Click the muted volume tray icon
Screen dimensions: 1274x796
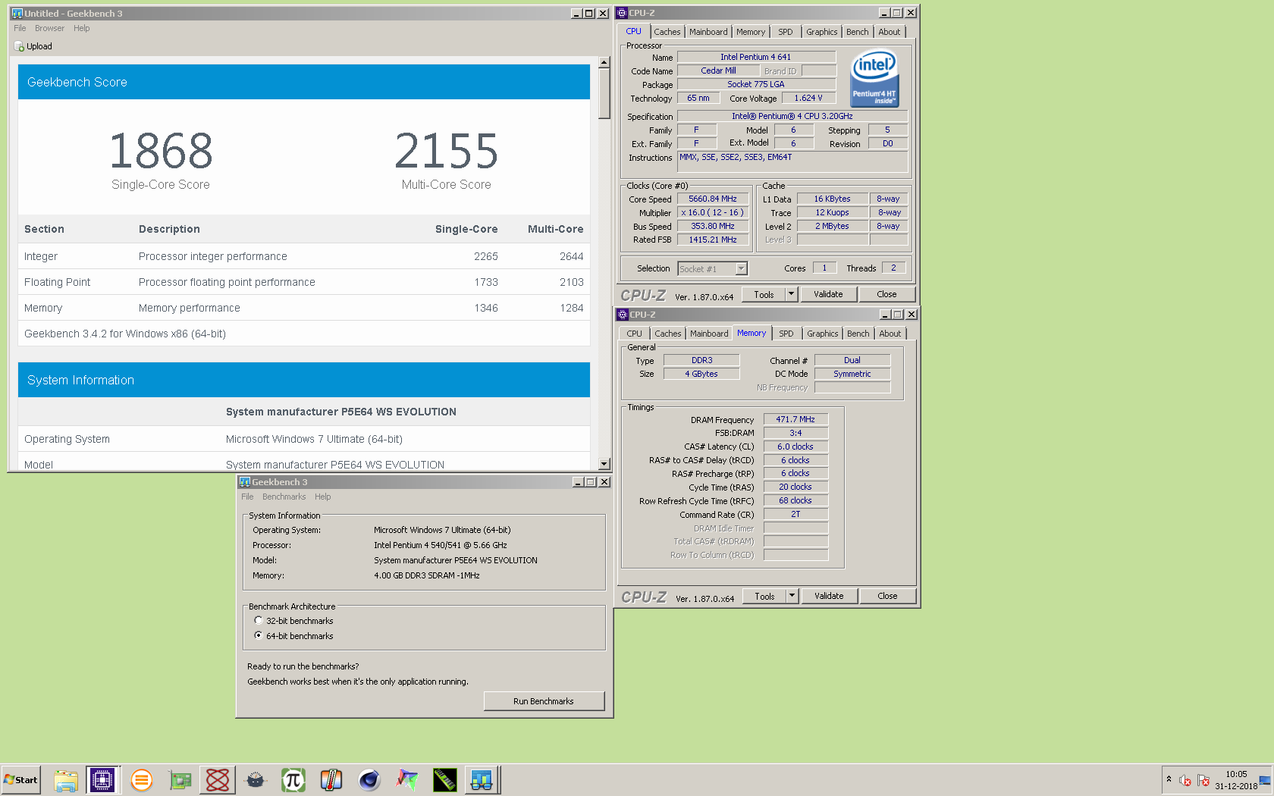1186,781
